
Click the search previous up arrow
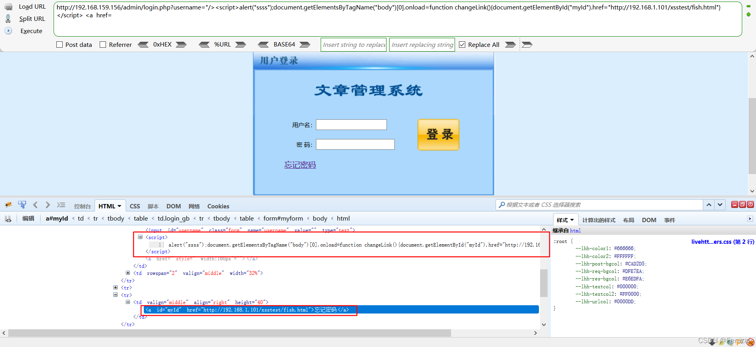[x=709, y=205]
